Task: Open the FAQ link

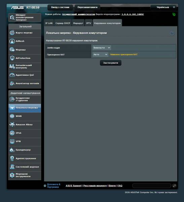Action: 120,186
